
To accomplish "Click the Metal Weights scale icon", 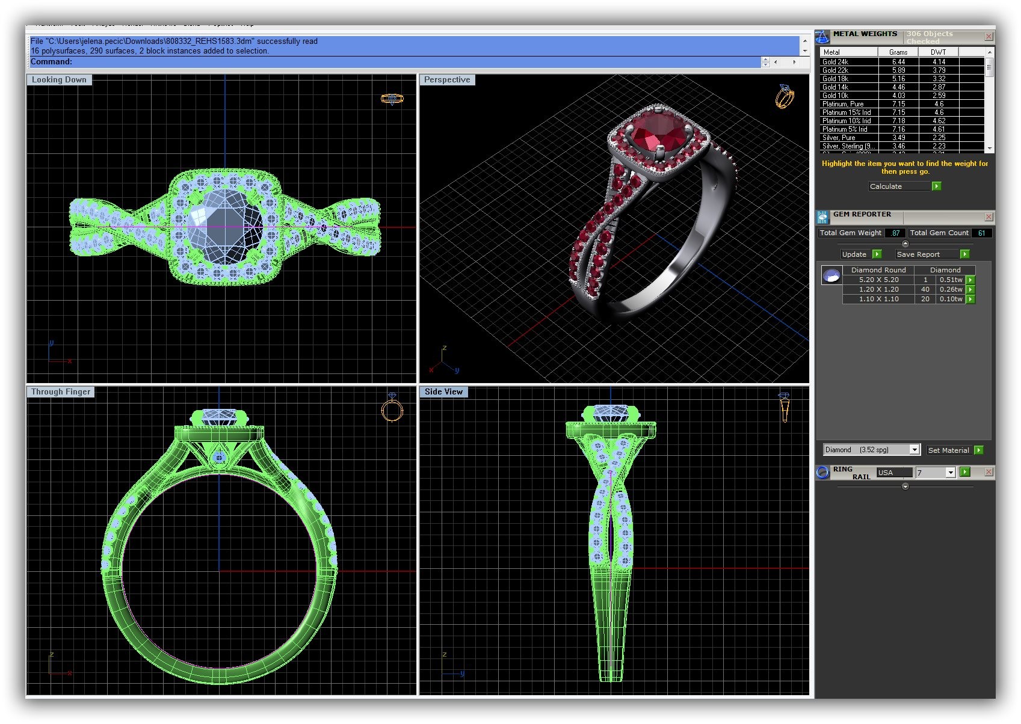I will click(x=822, y=37).
